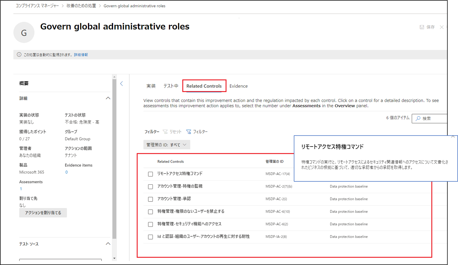
Task: Check the アカウント管理-承認 row checkbox
Action: 150,199
